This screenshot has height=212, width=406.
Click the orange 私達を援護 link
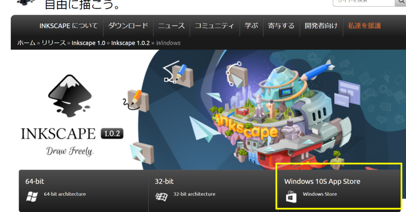[365, 26]
